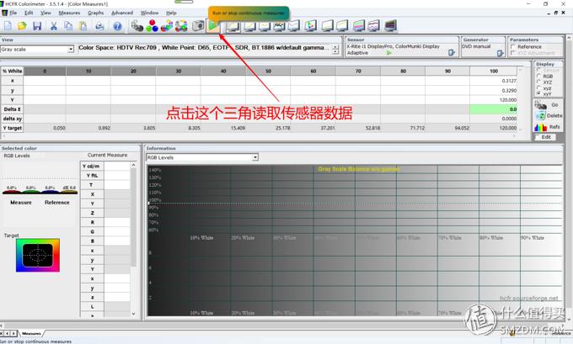
Task: Copy using the toolbar Copy icon
Action: tap(68, 26)
